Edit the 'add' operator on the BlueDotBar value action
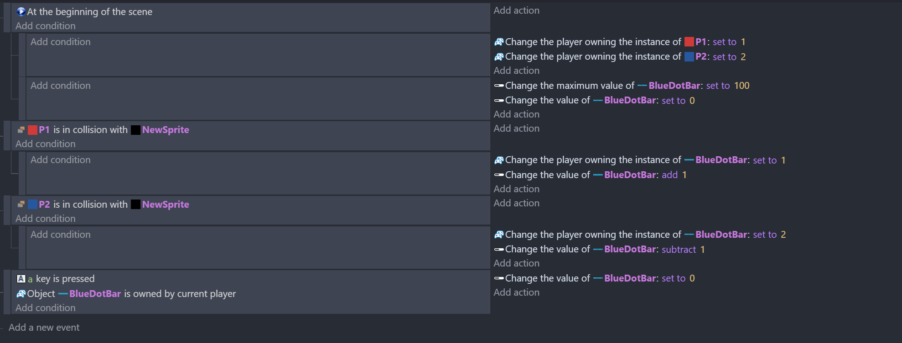Image resolution: width=902 pixels, height=343 pixels. tap(669, 175)
